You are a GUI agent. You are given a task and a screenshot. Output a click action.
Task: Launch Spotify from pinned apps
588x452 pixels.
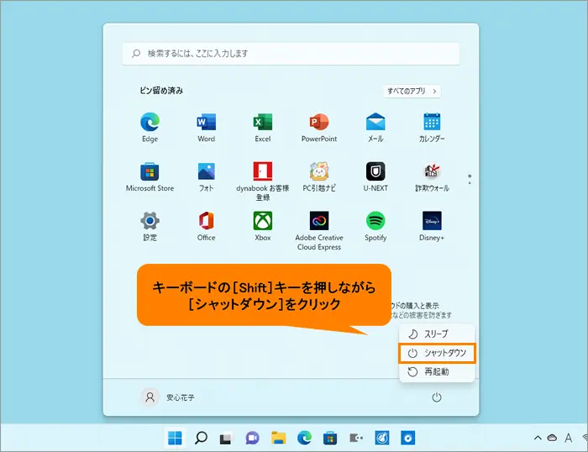(x=375, y=226)
